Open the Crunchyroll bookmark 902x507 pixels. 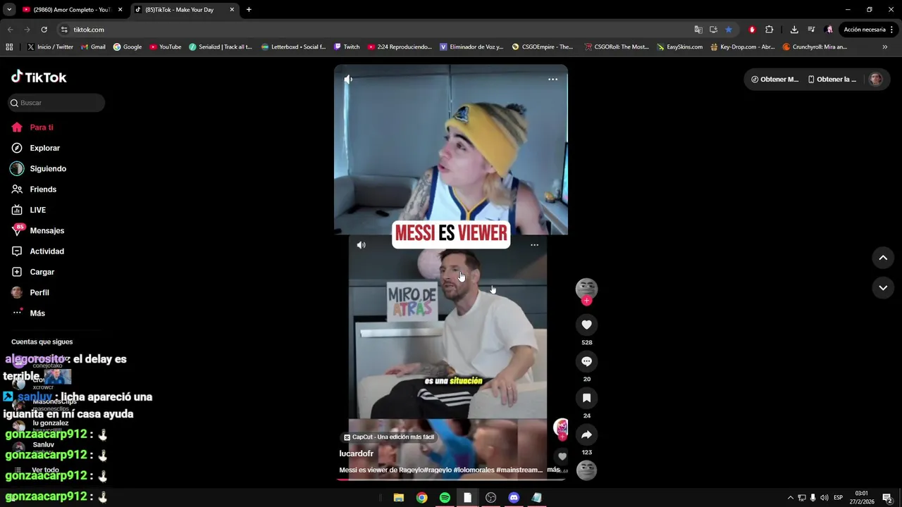[x=815, y=47]
